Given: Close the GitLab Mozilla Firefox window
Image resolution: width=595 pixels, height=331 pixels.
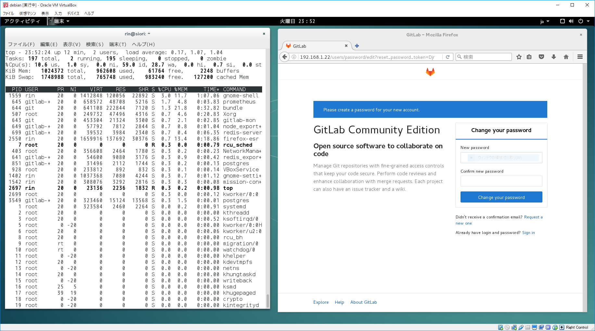Looking at the screenshot, I should pyautogui.click(x=581, y=35).
